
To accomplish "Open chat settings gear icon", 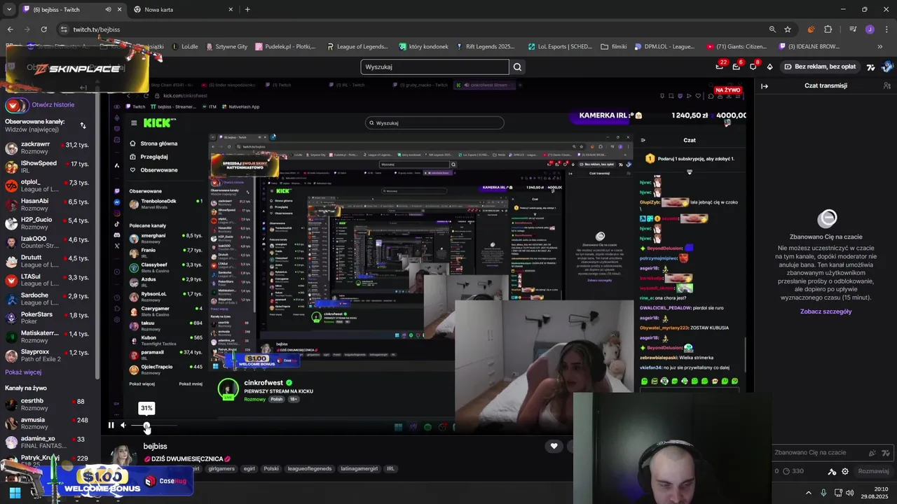I will [845, 471].
